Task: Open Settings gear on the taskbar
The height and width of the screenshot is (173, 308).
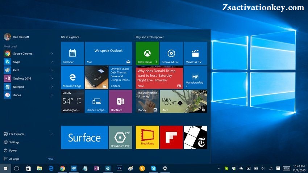Action: (x=165, y=168)
